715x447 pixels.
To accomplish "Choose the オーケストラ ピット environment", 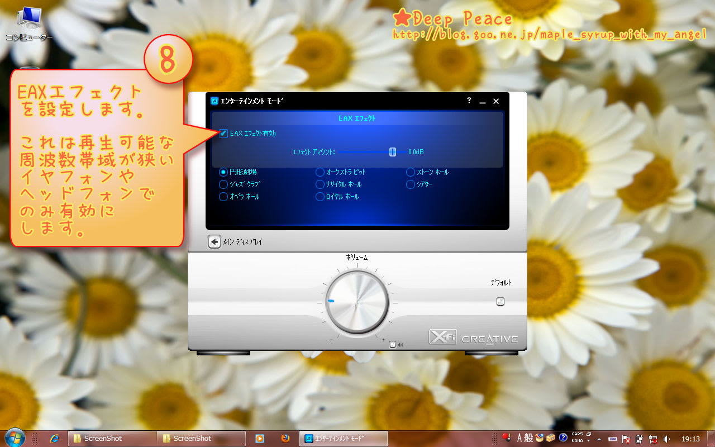I will tap(320, 172).
